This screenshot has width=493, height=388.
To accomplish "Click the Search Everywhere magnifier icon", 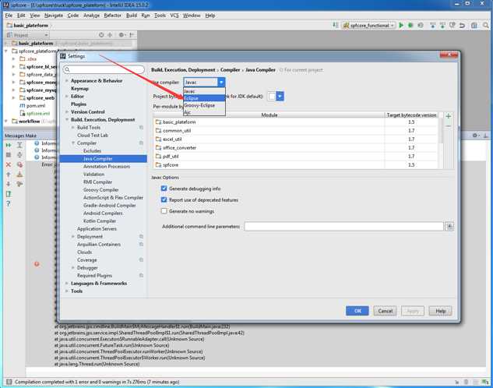I will coord(486,25).
